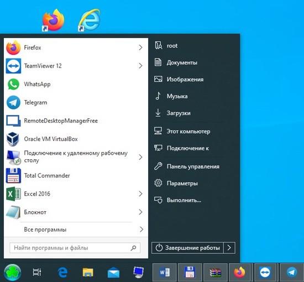
Task: Open the Mail app on the taskbar
Action: [113, 272]
